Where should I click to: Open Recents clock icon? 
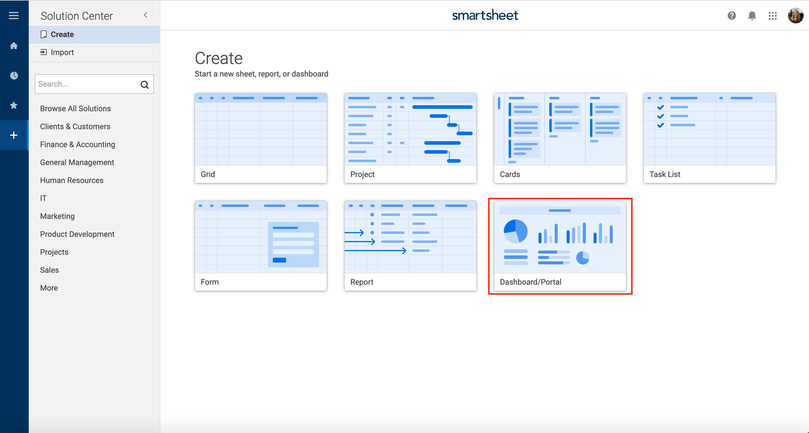pyautogui.click(x=13, y=76)
